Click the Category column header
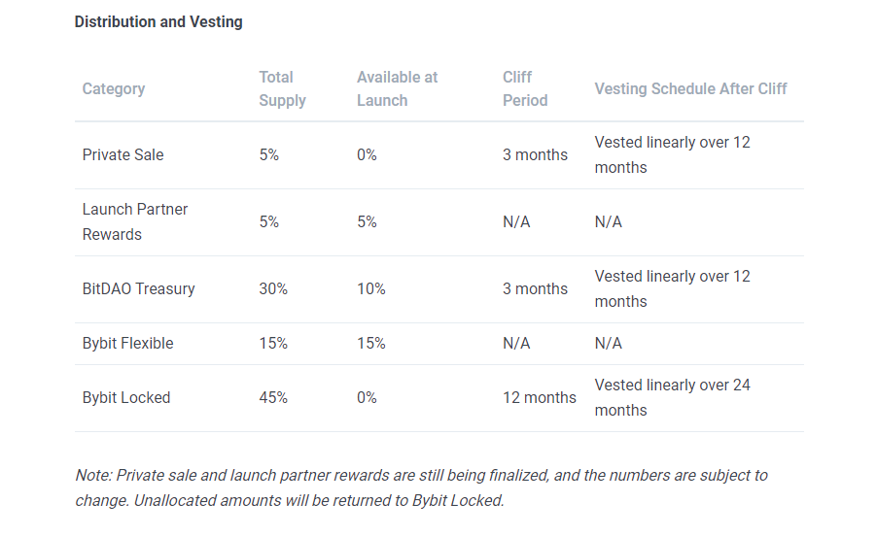Viewport: 877px width, 537px height. [x=114, y=88]
